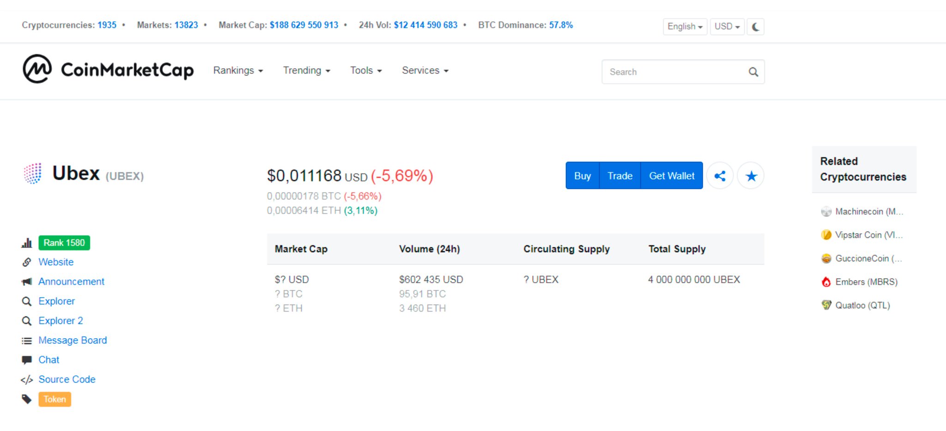Click the Rank 1580 badge
946x431 pixels.
(64, 243)
